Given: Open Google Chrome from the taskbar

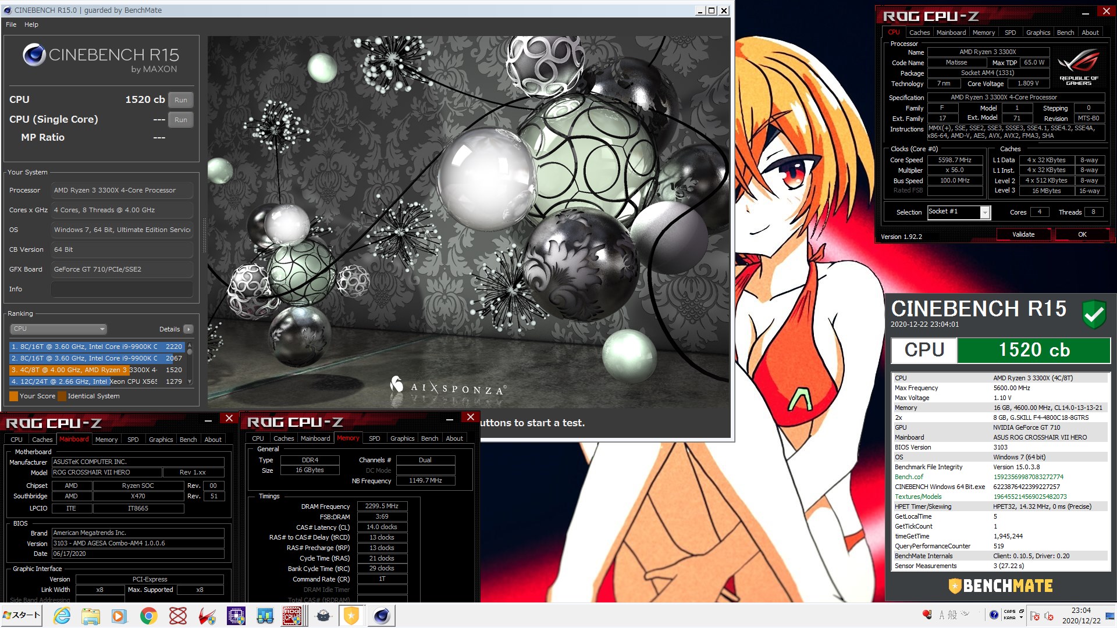Looking at the screenshot, I should (x=148, y=616).
